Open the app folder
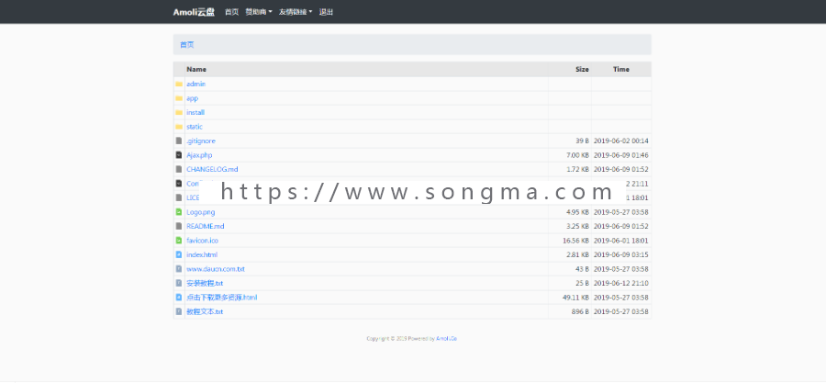Screen dimensions: 826x383 coord(193,98)
